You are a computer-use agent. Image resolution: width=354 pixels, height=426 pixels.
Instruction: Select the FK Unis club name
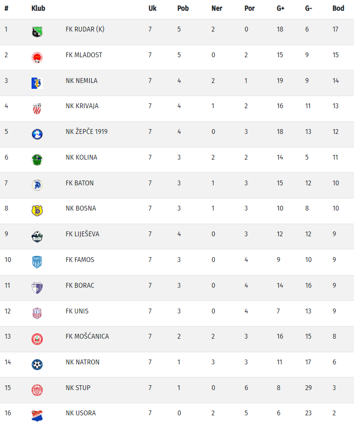coord(77,311)
